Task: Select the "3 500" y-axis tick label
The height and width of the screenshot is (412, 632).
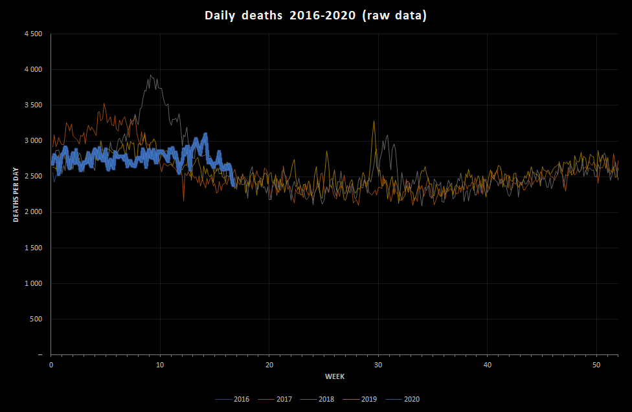Action: pos(33,105)
